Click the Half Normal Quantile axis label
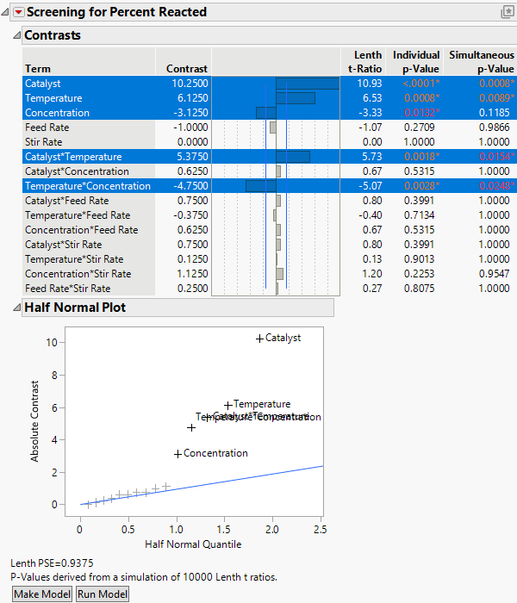 [201, 544]
